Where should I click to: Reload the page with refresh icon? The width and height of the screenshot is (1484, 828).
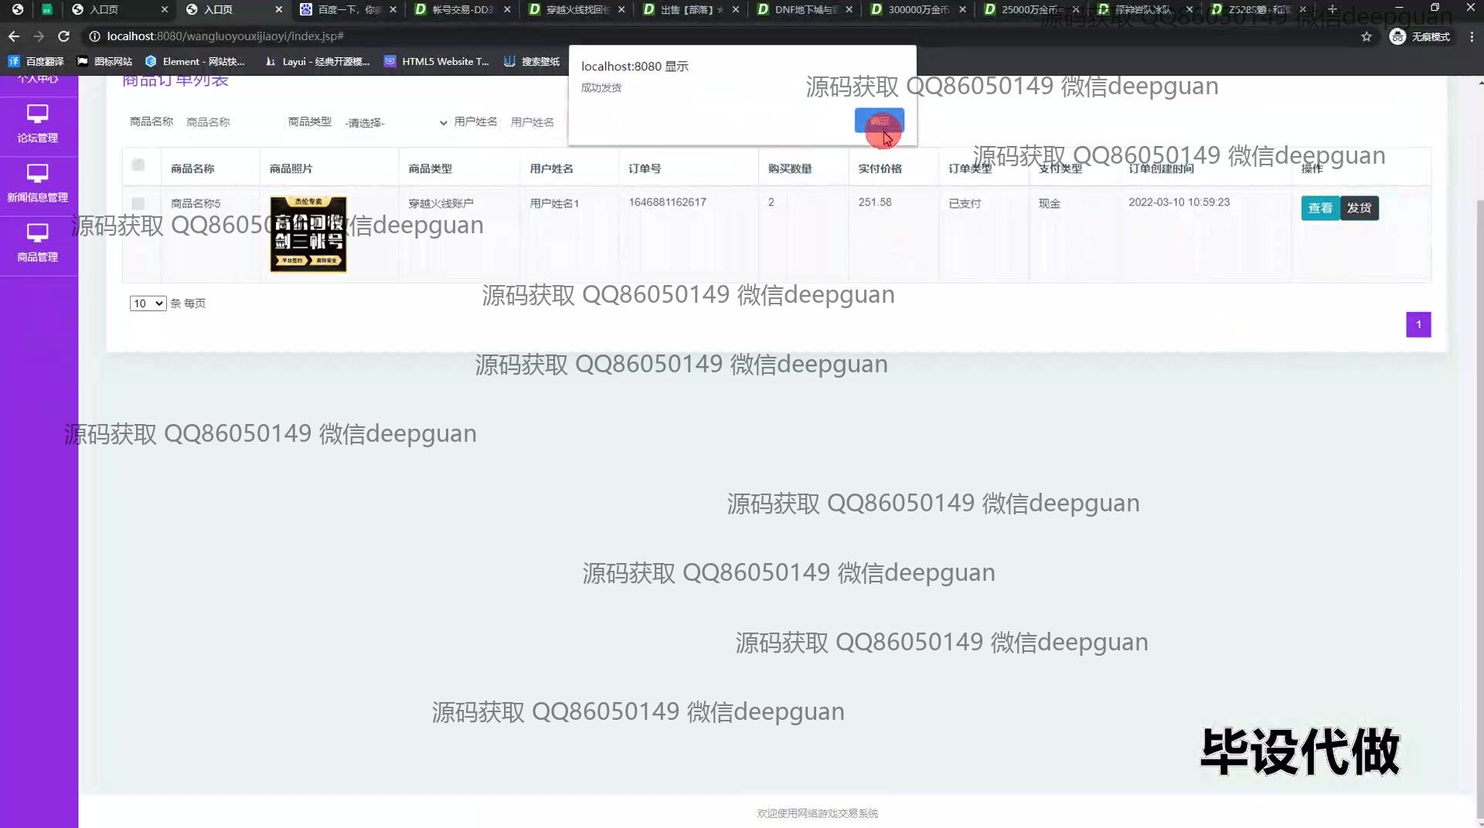click(64, 36)
